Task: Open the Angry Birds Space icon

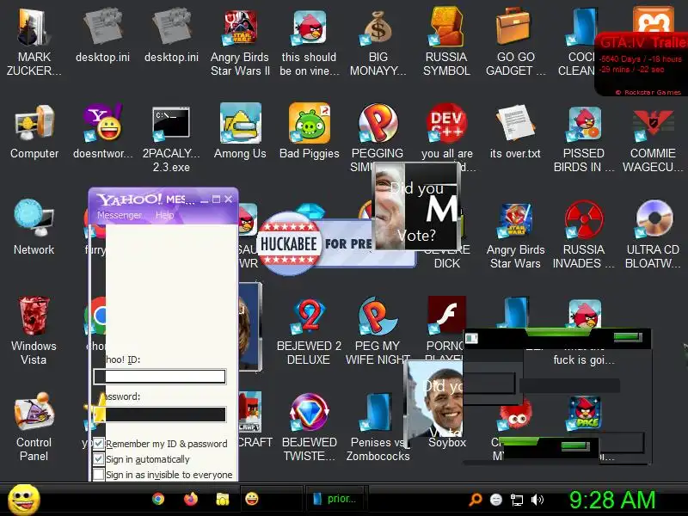Action: coord(585,413)
